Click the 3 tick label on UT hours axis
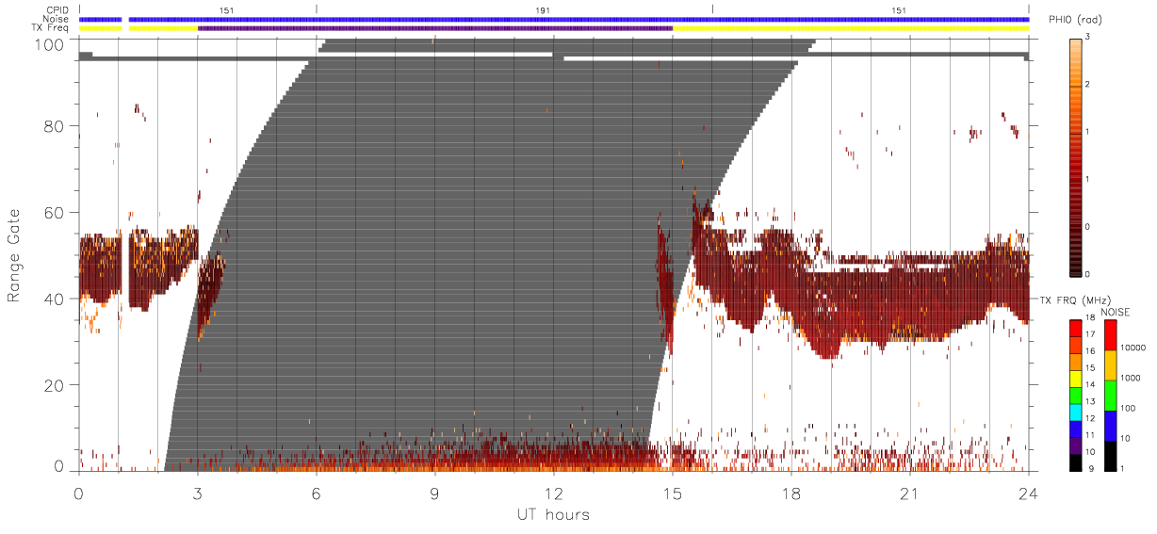Image resolution: width=1157 pixels, height=534 pixels. click(x=197, y=493)
